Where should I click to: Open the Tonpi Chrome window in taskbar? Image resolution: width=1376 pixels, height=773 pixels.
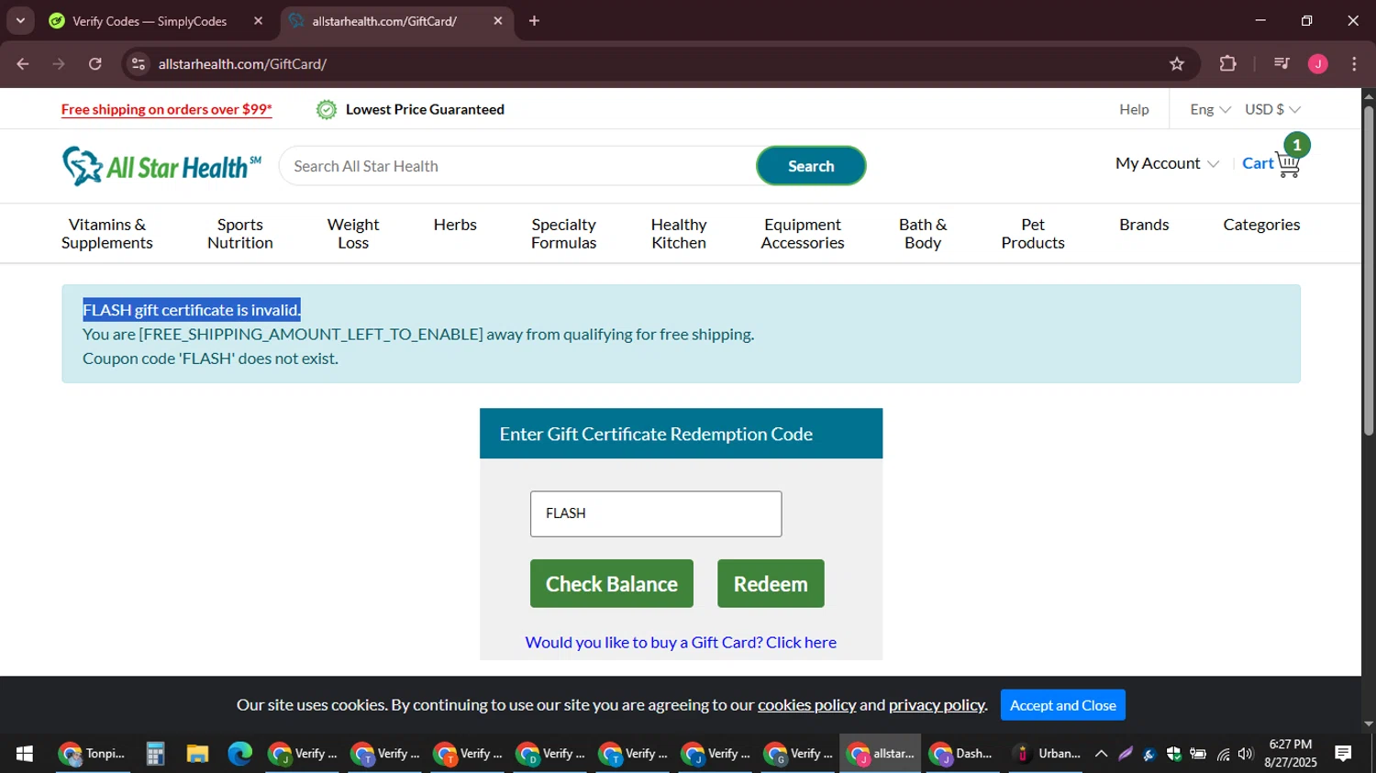(x=93, y=754)
